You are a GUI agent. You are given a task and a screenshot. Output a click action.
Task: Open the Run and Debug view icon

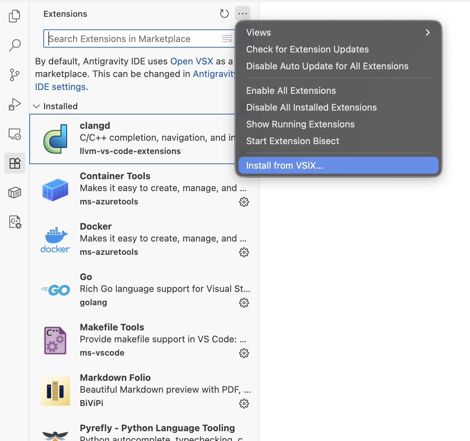pyautogui.click(x=14, y=104)
